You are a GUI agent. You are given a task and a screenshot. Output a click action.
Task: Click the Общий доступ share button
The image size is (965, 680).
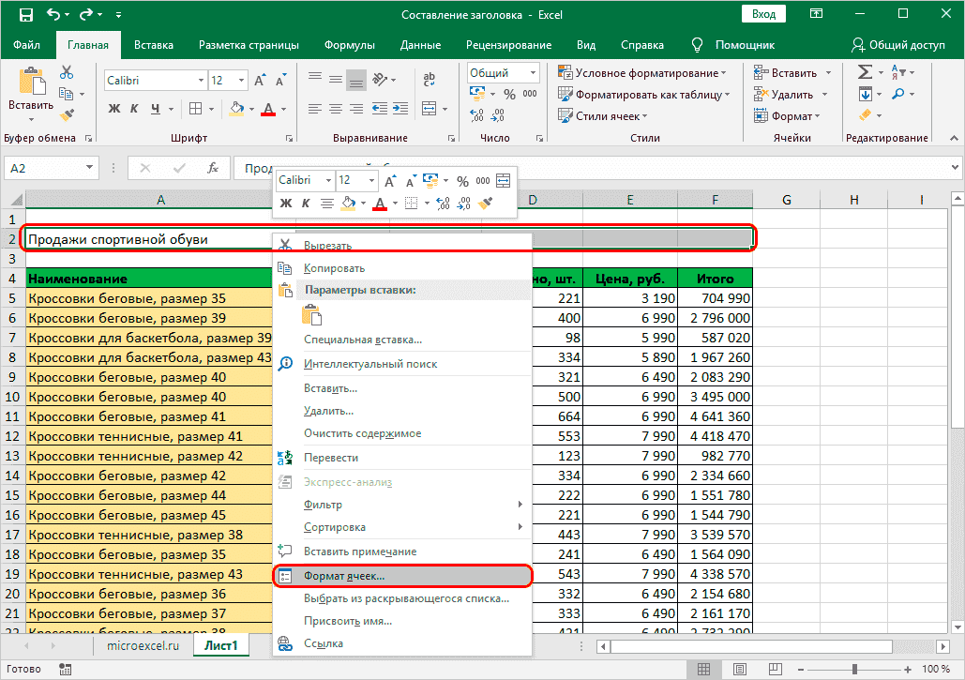point(897,45)
